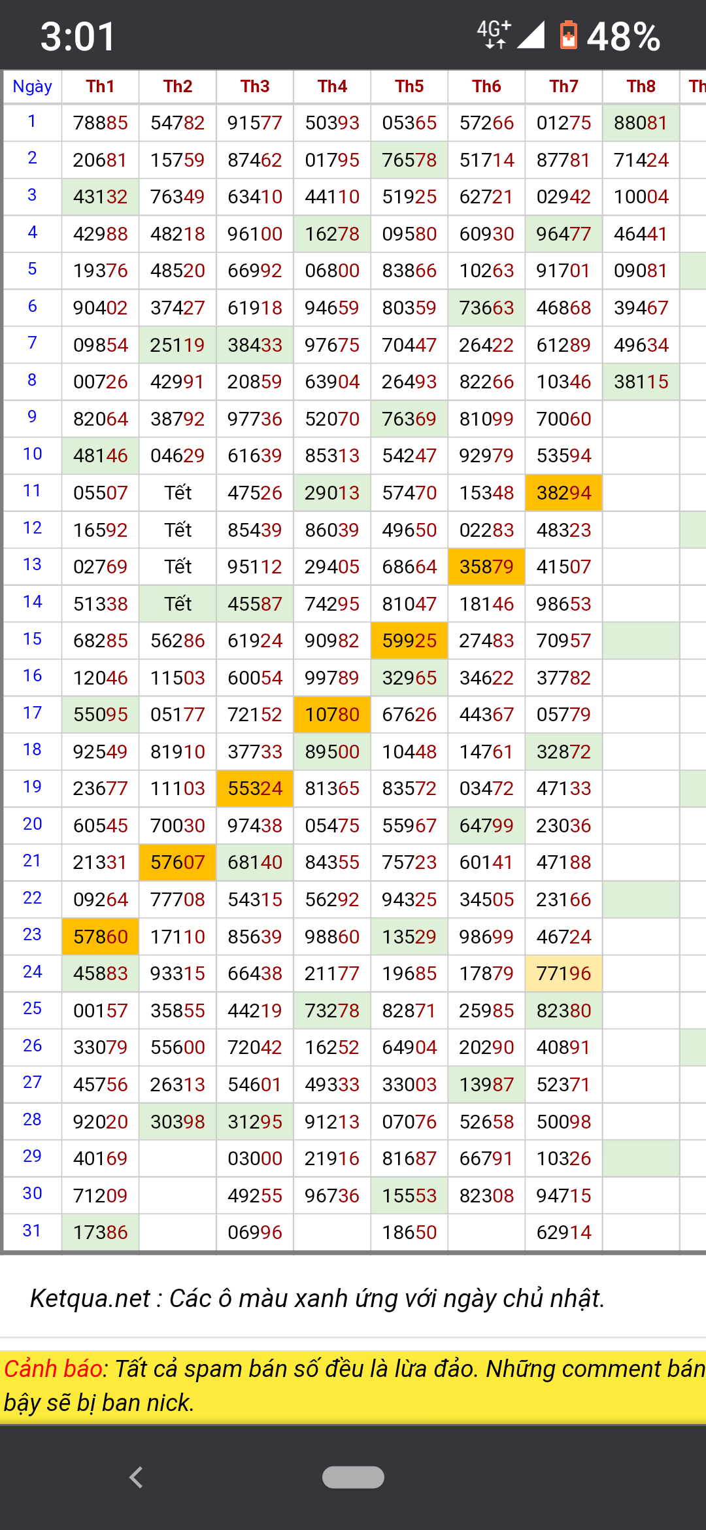
Task: Tap the pale yellow cell 77196
Action: tap(563, 974)
